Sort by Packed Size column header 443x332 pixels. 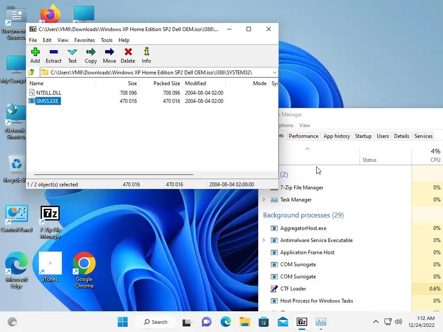161,83
